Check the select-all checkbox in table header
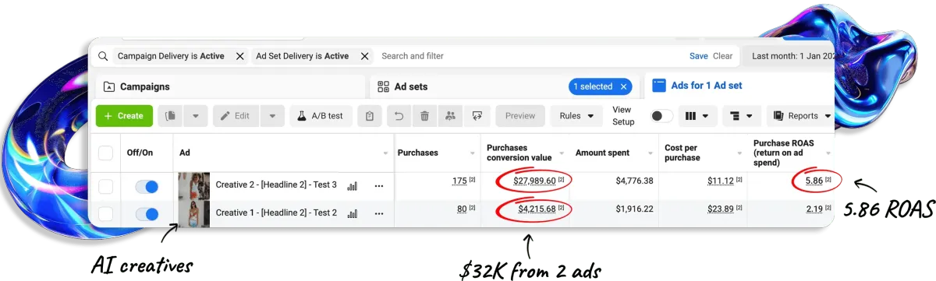936x281 pixels. 105,153
